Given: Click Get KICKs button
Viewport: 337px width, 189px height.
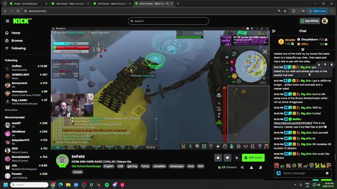Looking at the screenshot, I should [x=310, y=21].
